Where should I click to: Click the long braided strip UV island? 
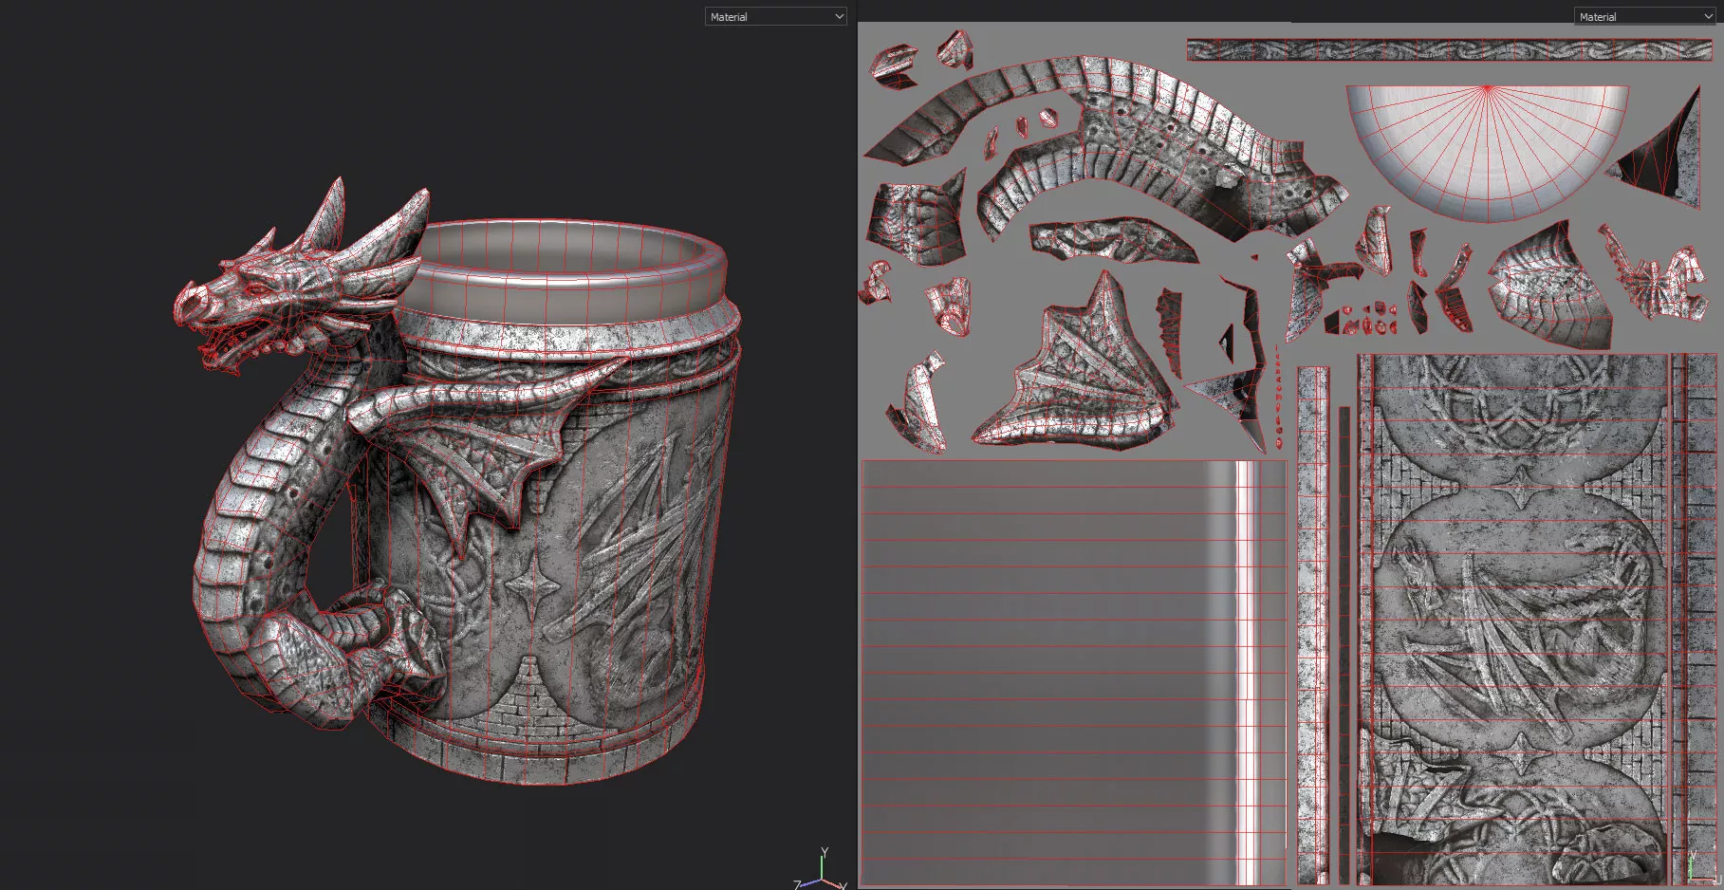pos(1449,49)
